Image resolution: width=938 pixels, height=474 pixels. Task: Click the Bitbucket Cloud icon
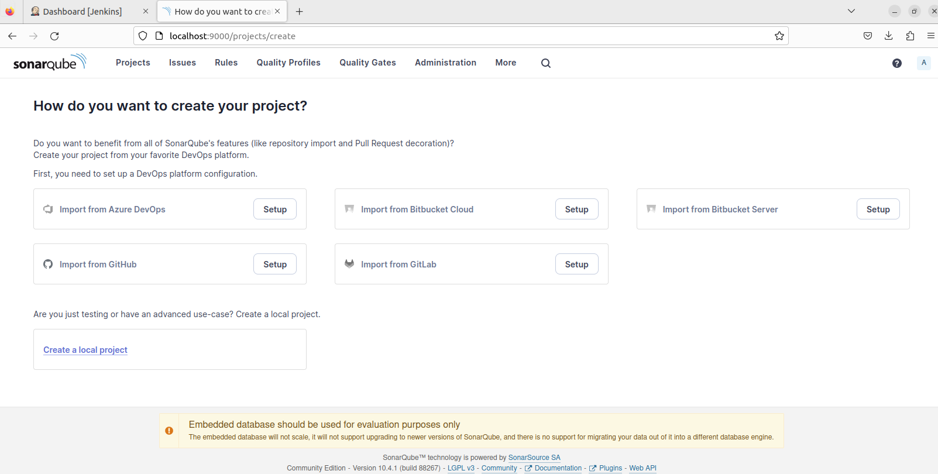click(x=349, y=209)
